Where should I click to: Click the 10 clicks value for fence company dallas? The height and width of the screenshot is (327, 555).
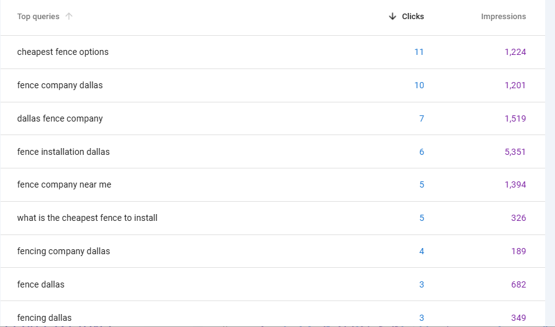(x=419, y=85)
